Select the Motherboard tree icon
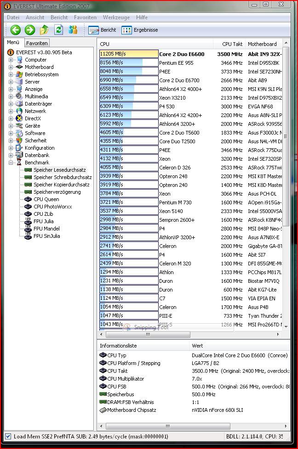 click(x=19, y=67)
